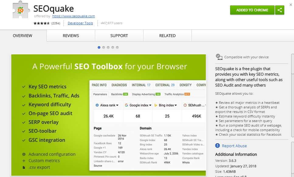
Task: Click the SEOquake puzzle-piece logo icon
Action: coord(21,9)
